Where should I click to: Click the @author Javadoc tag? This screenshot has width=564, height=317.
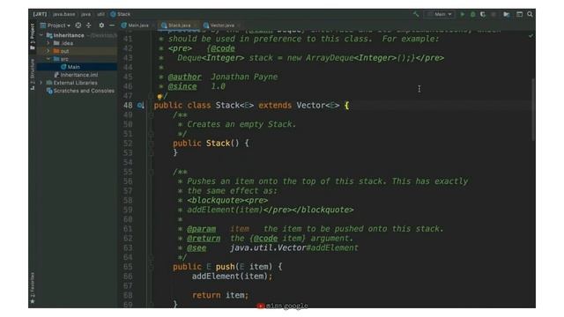coord(184,77)
